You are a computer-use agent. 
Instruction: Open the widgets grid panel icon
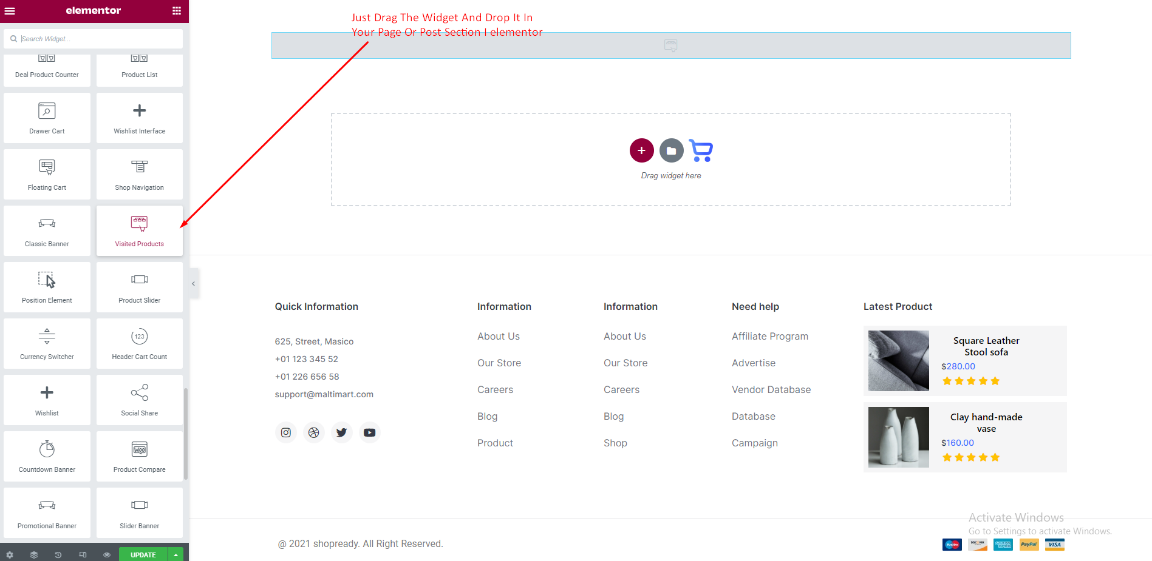177,10
